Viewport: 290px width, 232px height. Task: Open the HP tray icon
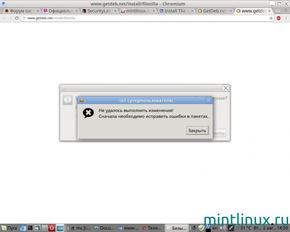208,228
